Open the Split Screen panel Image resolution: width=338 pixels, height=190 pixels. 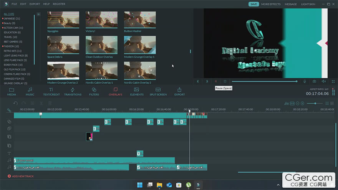click(x=158, y=91)
